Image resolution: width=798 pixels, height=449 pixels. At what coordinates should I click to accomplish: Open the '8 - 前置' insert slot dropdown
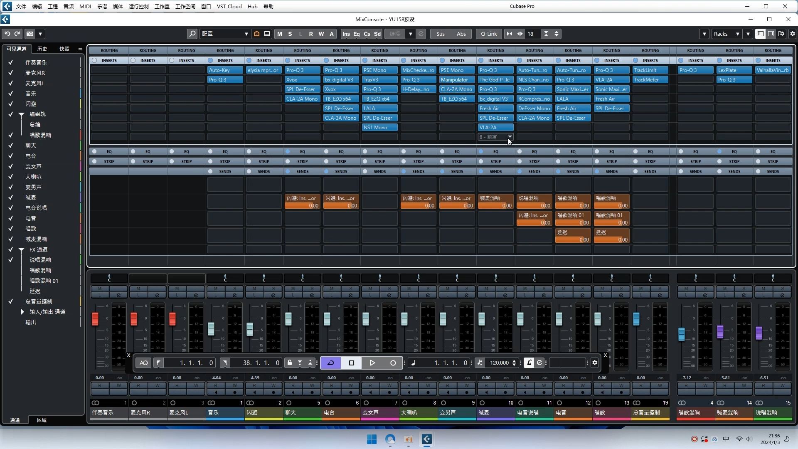tap(495, 137)
